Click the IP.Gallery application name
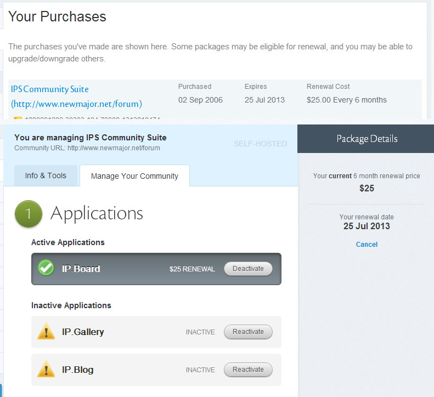The image size is (434, 397). pos(83,332)
